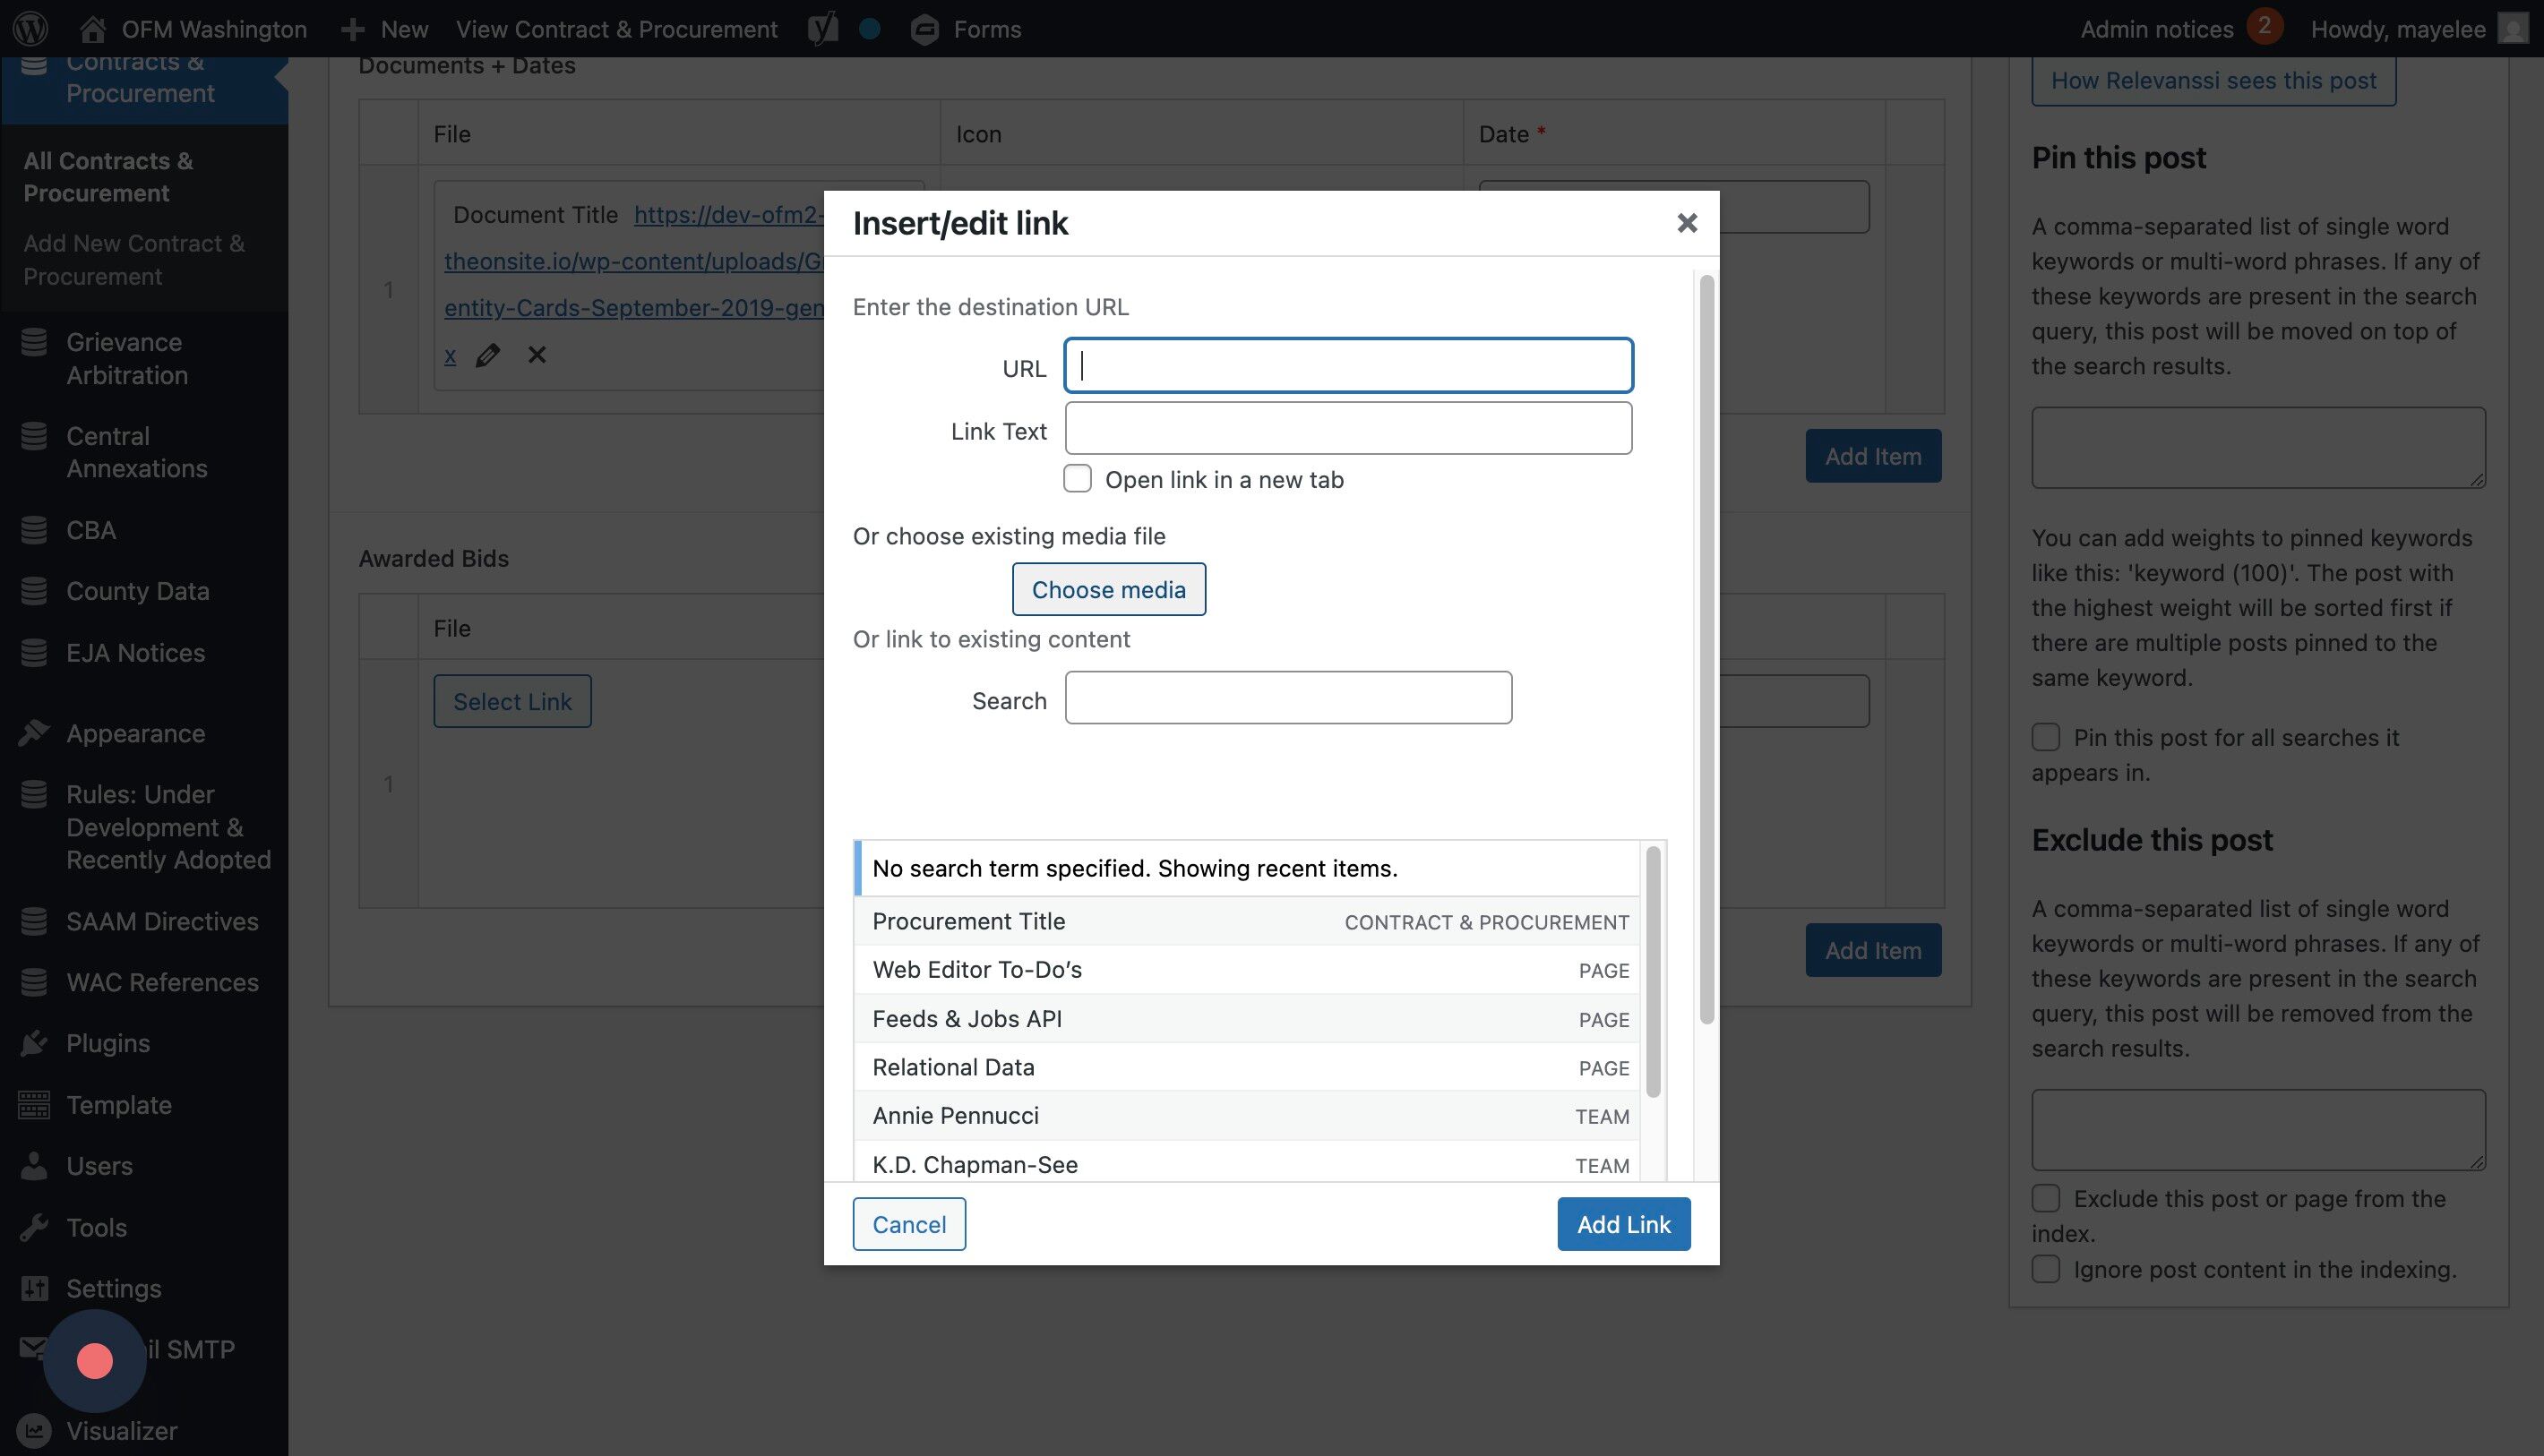
Task: Remove document link with X icon
Action: (x=537, y=355)
